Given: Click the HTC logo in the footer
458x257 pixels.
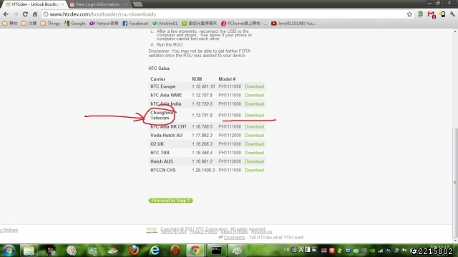Looking at the screenshot, I should (x=152, y=230).
